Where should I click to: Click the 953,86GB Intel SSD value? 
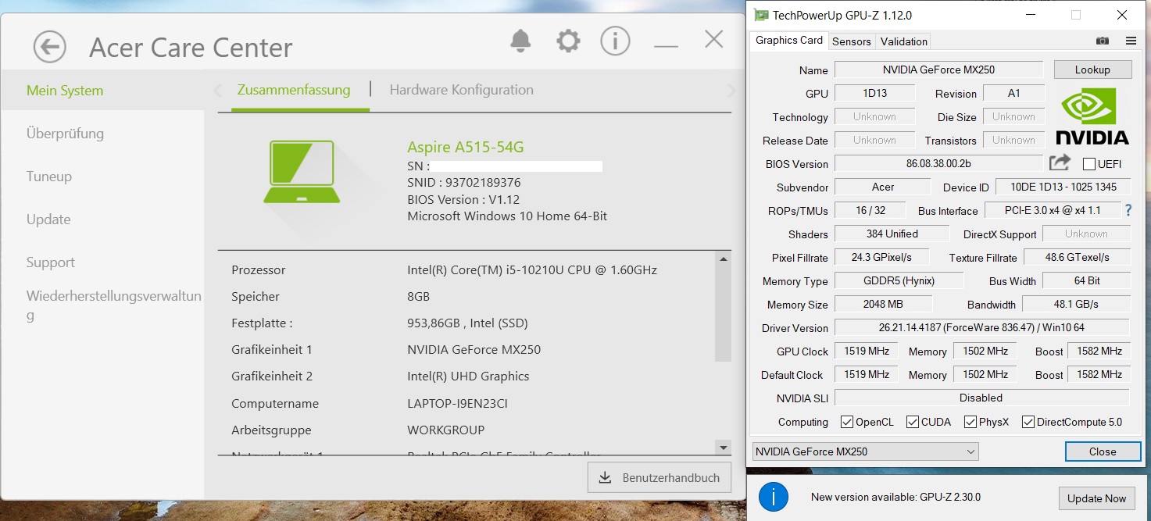coord(468,323)
